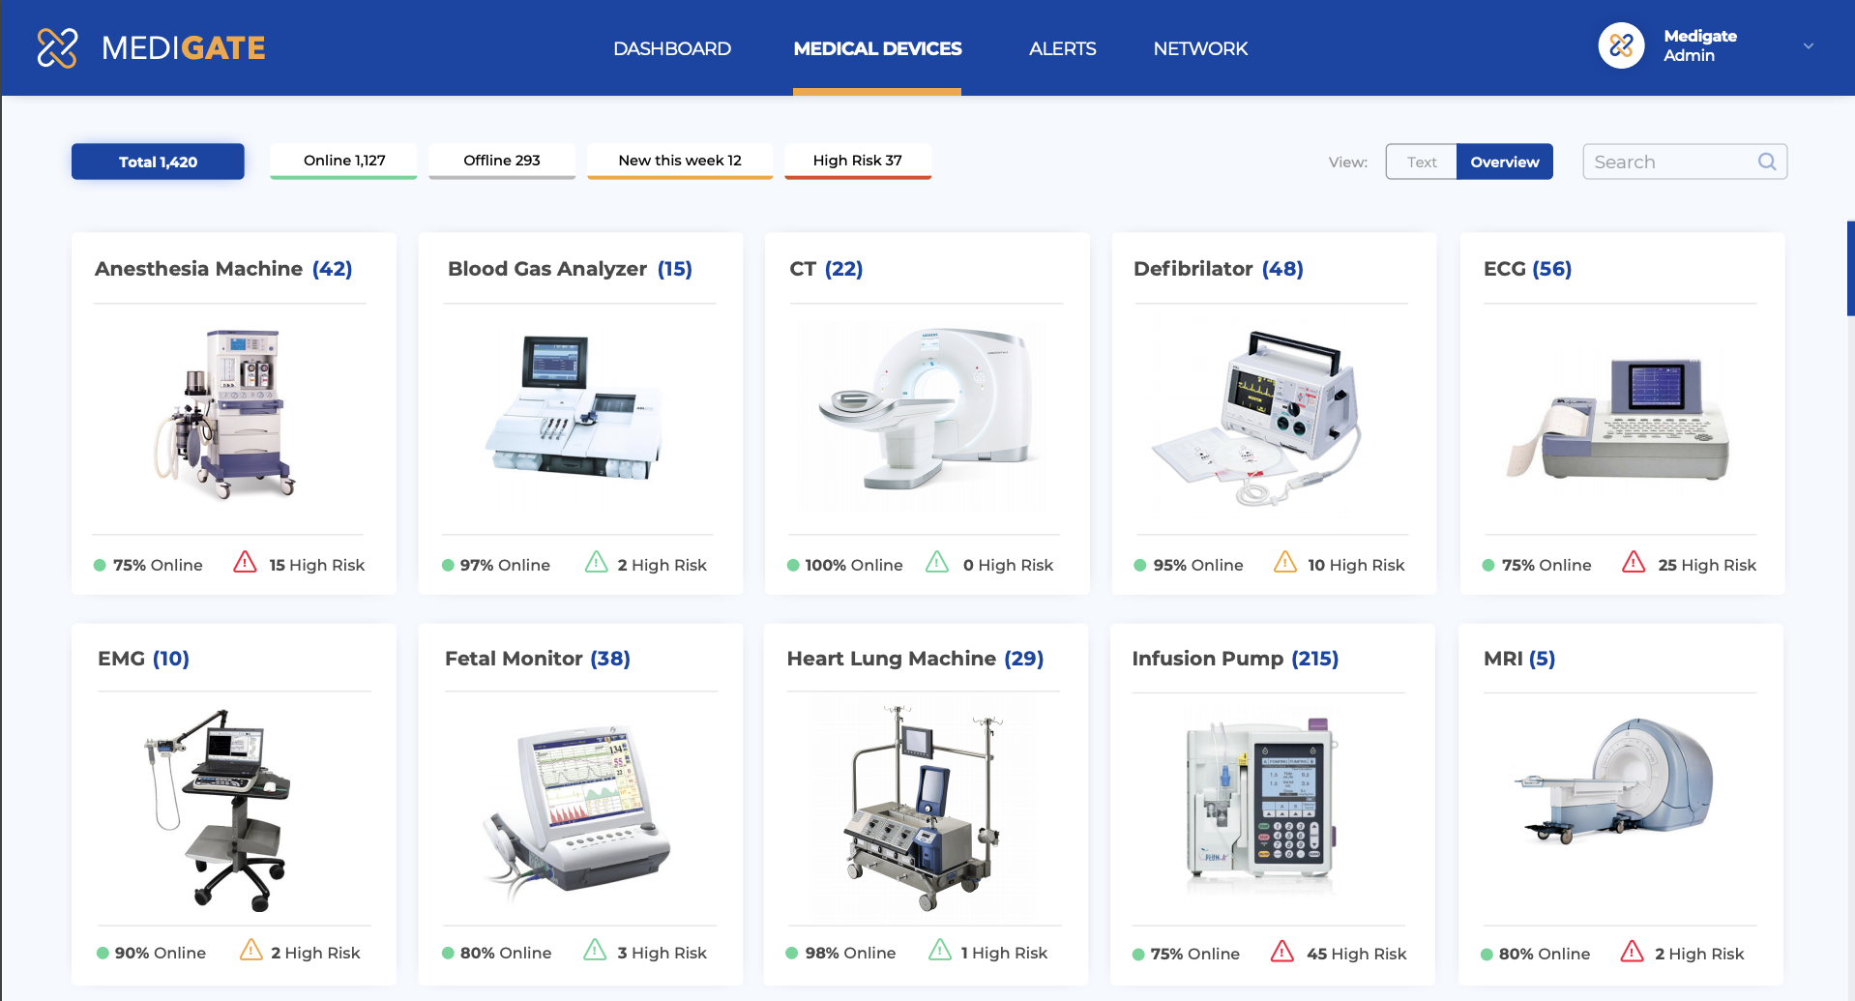Click the Fetal Monitor online status dot
This screenshot has width=1855, height=1001.
pyautogui.click(x=448, y=954)
